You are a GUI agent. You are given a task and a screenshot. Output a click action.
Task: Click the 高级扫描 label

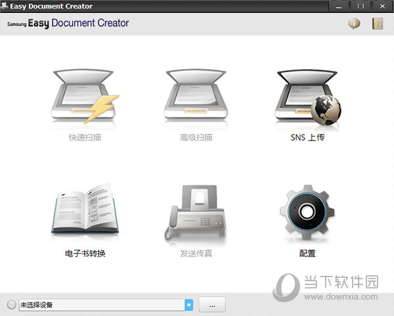click(x=196, y=137)
